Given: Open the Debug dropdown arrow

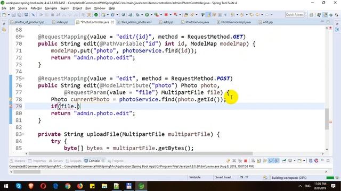Looking at the screenshot, I should click(142, 15).
